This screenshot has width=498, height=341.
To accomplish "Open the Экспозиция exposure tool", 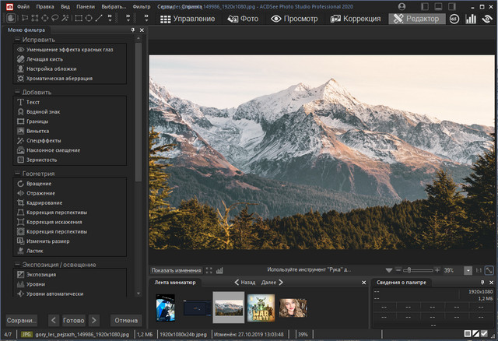I will (40, 275).
